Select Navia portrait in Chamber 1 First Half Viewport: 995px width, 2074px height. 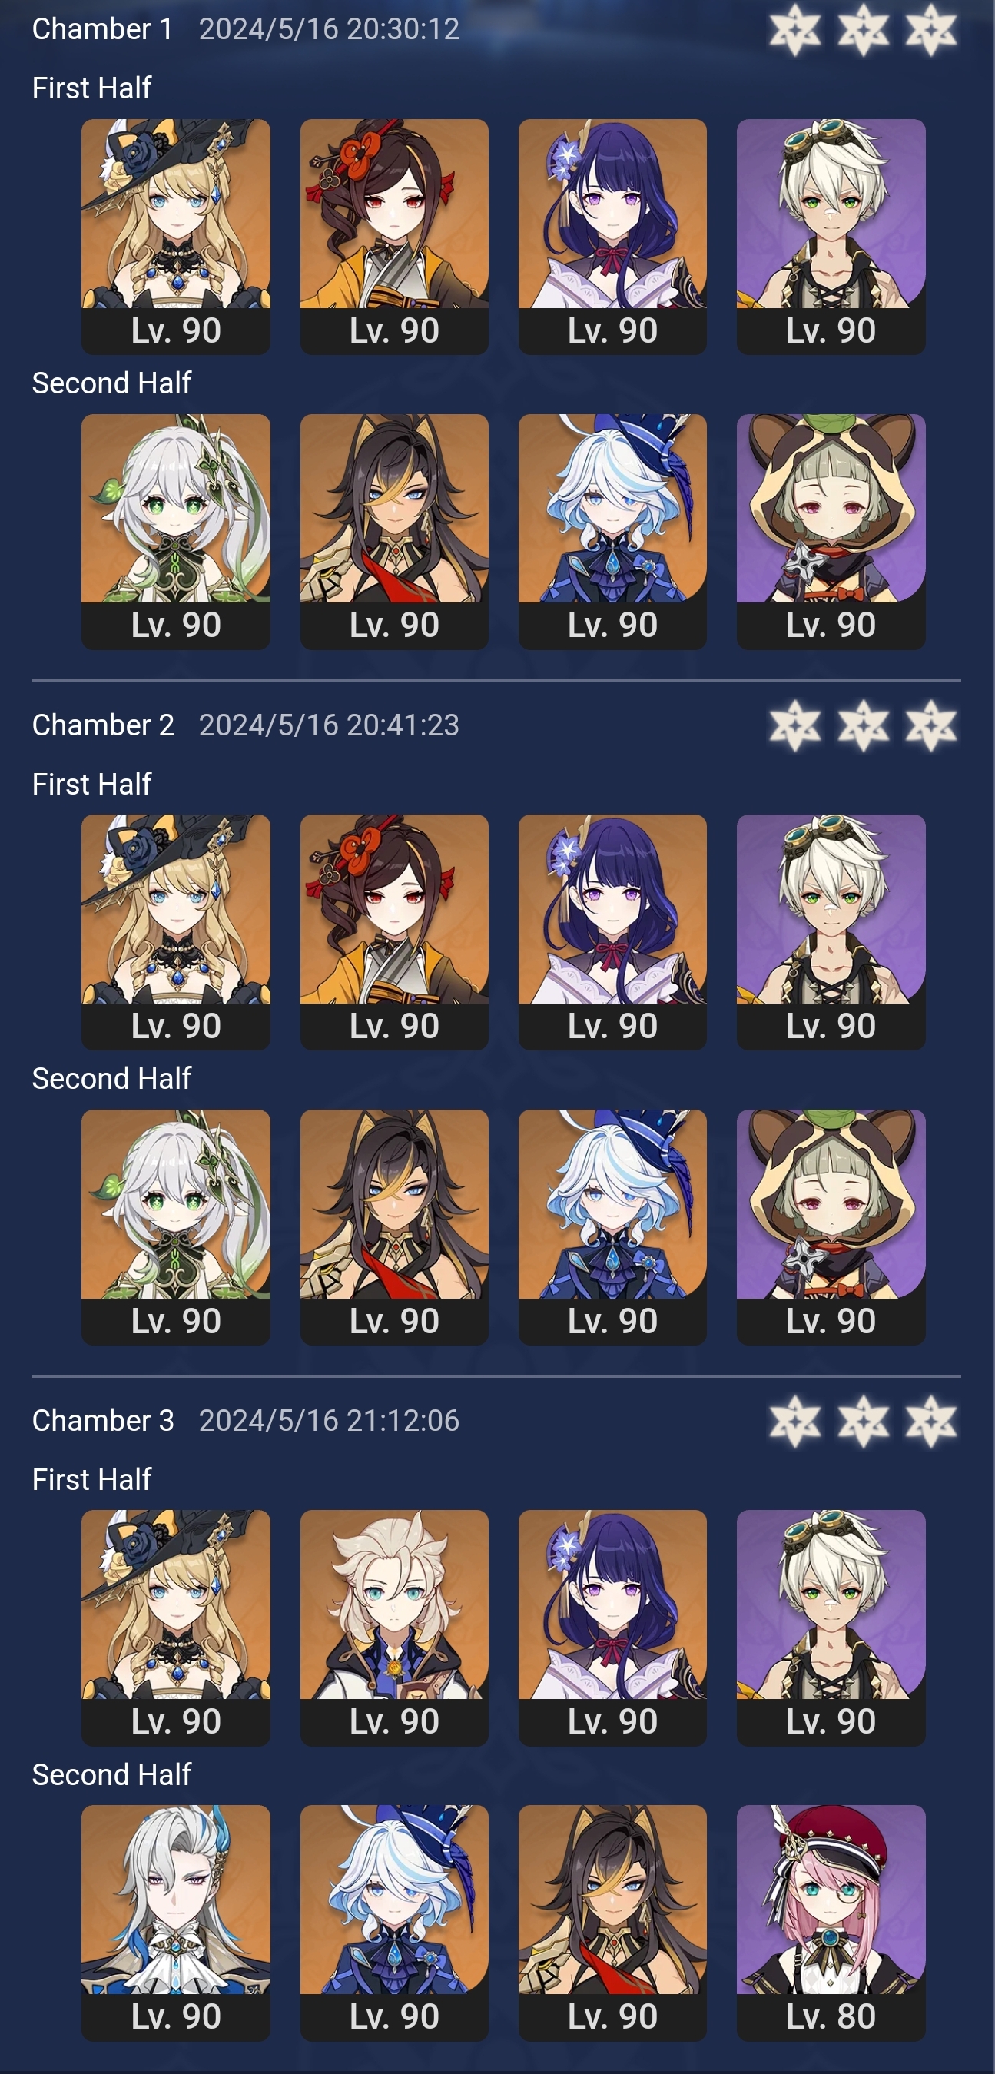(x=175, y=236)
